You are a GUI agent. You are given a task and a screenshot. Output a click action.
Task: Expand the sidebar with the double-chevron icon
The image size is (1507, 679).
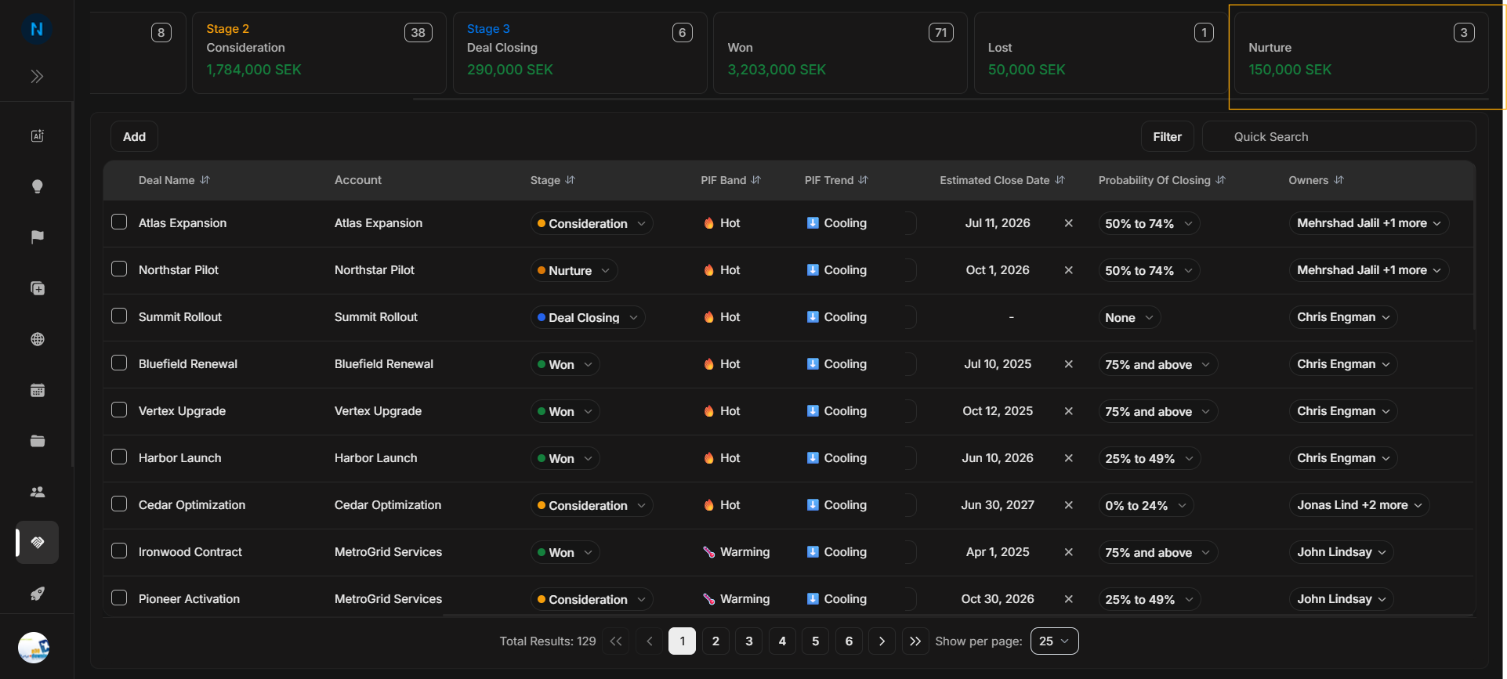37,76
